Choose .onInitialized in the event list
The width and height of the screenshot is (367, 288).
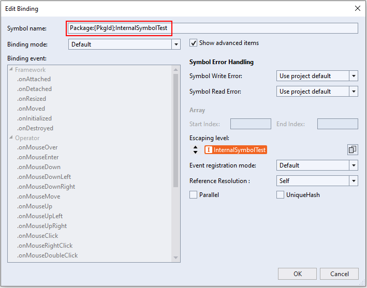(x=34, y=118)
